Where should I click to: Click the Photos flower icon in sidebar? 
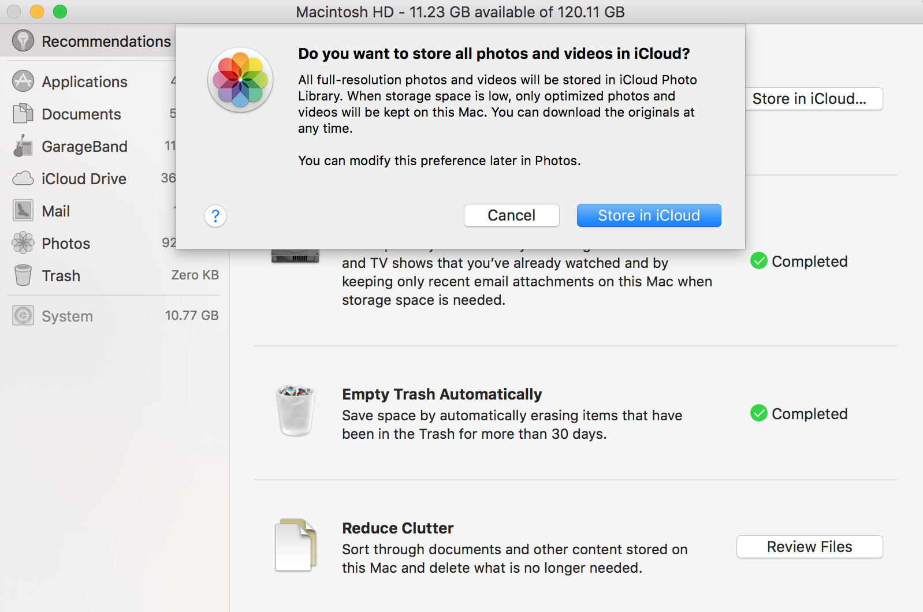click(x=23, y=243)
